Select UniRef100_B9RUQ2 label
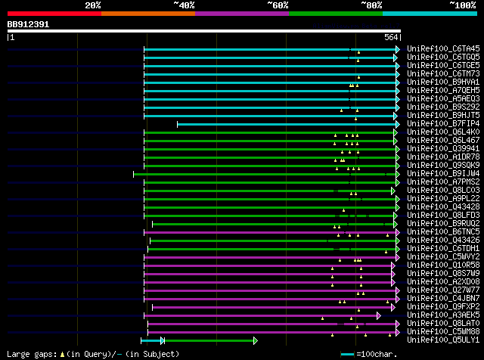The image size is (484, 360). click(443, 224)
